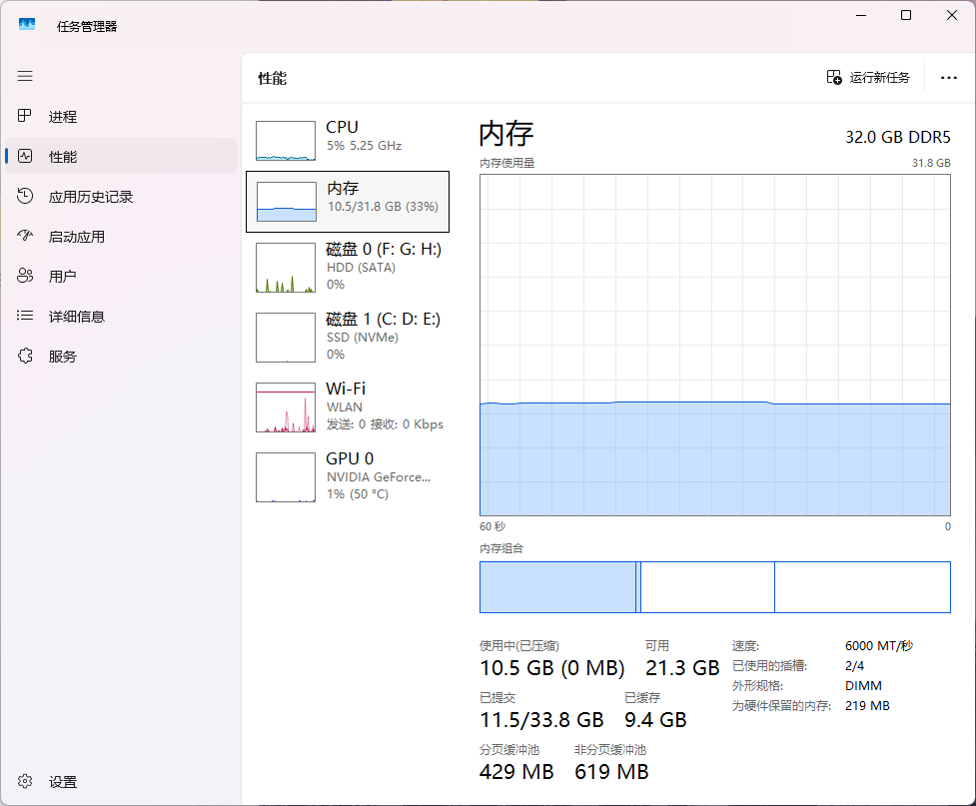
Task: Open 应用历史记录 history icon
Action: point(25,196)
